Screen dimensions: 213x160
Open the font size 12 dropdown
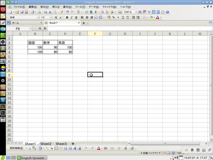tap(51, 17)
